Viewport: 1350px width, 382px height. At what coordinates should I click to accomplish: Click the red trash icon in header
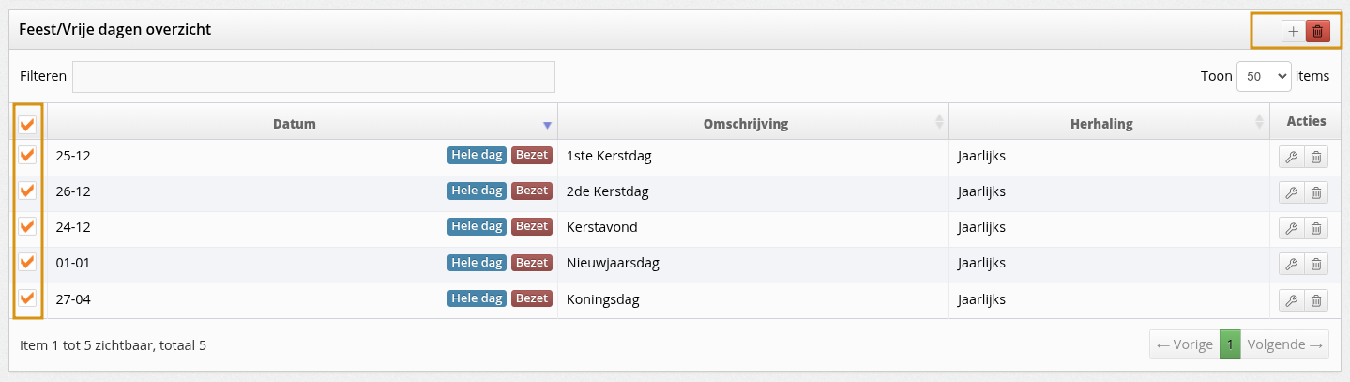1317,31
